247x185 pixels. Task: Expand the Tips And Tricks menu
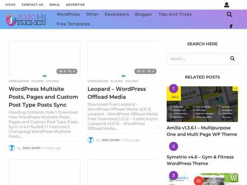point(175,14)
